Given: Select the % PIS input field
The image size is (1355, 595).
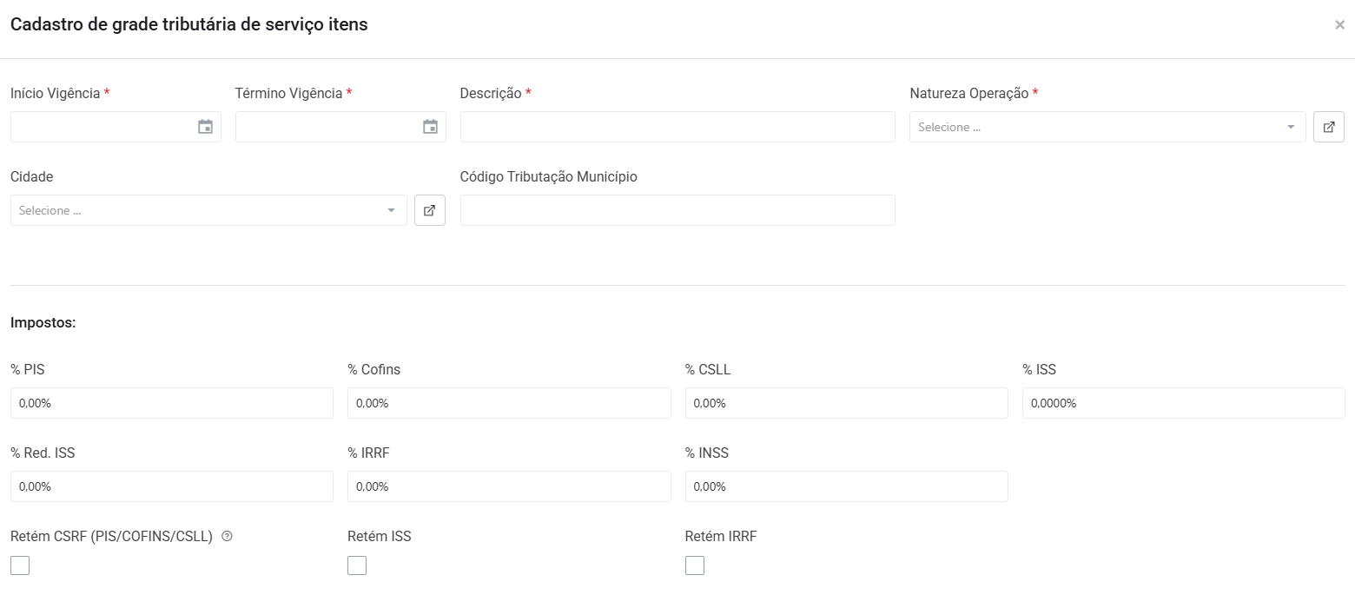Looking at the screenshot, I should point(171,403).
